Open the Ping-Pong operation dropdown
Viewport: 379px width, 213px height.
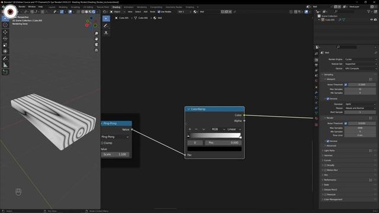115,137
